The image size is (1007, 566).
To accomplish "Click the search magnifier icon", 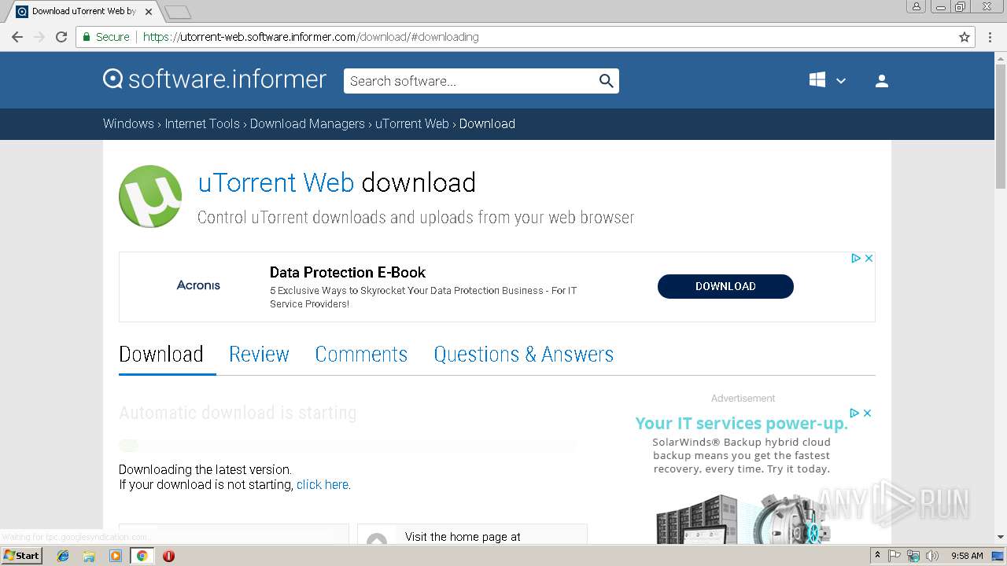I will click(x=606, y=81).
